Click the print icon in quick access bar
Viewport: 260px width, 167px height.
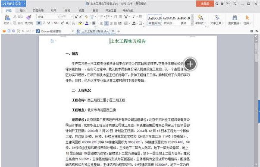[x=14, y=31]
